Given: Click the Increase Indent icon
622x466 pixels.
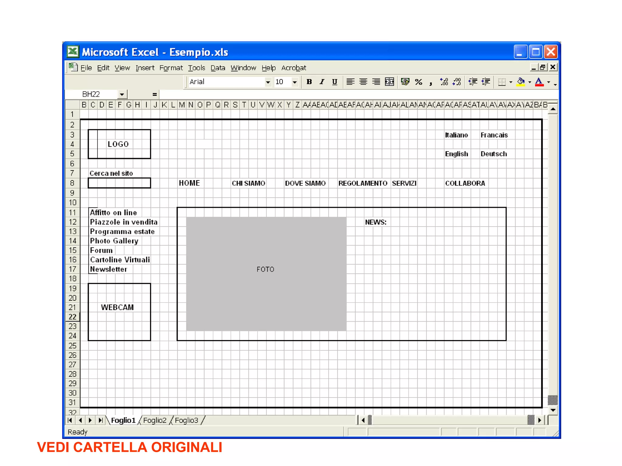Looking at the screenshot, I should tap(486, 82).
